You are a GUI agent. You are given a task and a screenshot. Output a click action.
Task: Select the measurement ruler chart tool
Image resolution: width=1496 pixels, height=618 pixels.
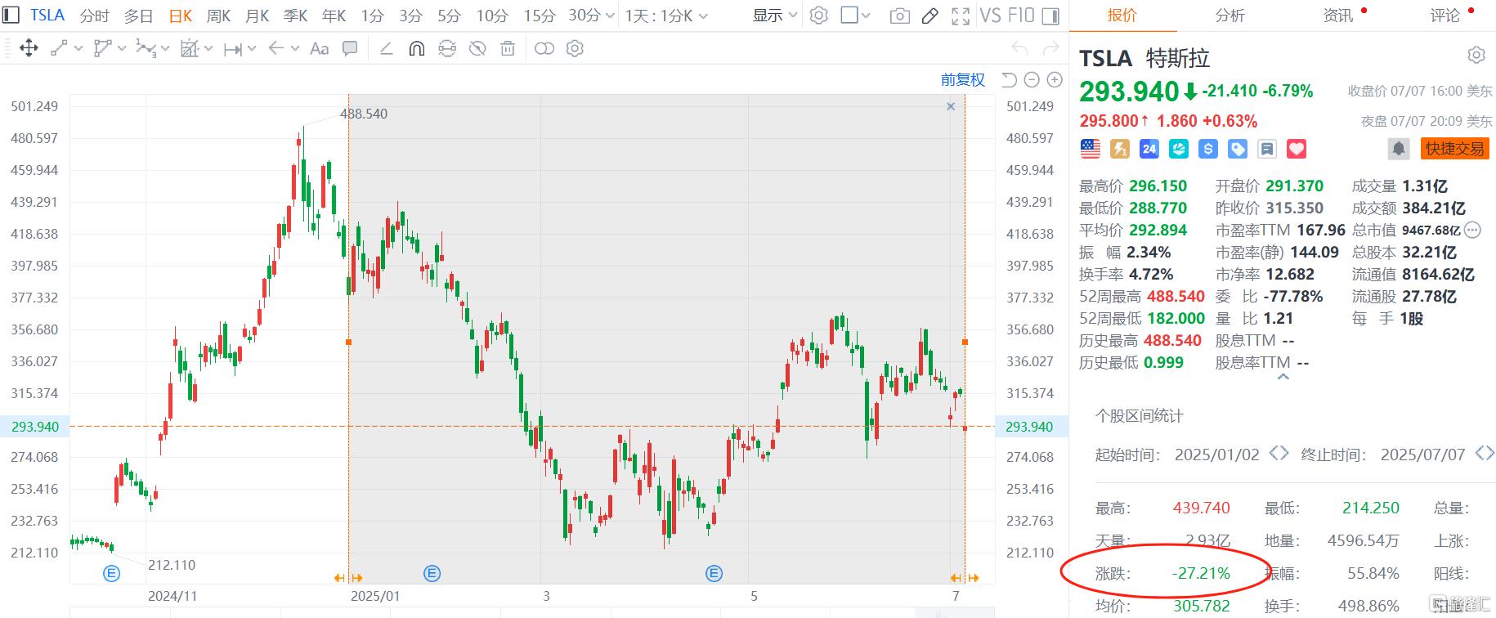pyautogui.click(x=190, y=49)
